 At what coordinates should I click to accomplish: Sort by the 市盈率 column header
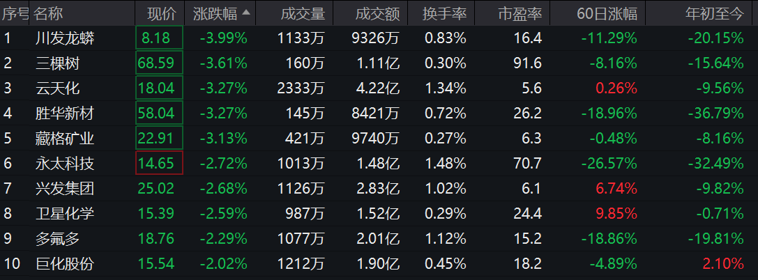pyautogui.click(x=520, y=13)
